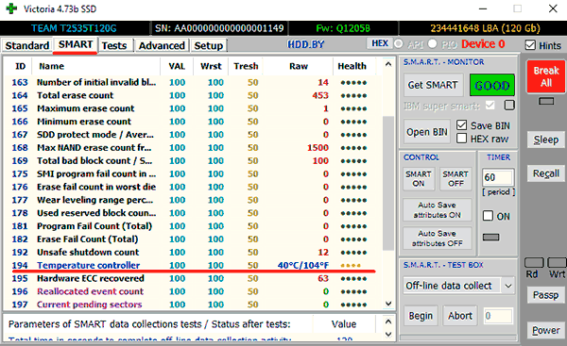The width and height of the screenshot is (567, 346).
Task: Click SMART table scroll-down arrow
Action: click(x=388, y=304)
